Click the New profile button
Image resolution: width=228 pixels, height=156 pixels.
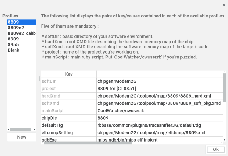coord(22,137)
